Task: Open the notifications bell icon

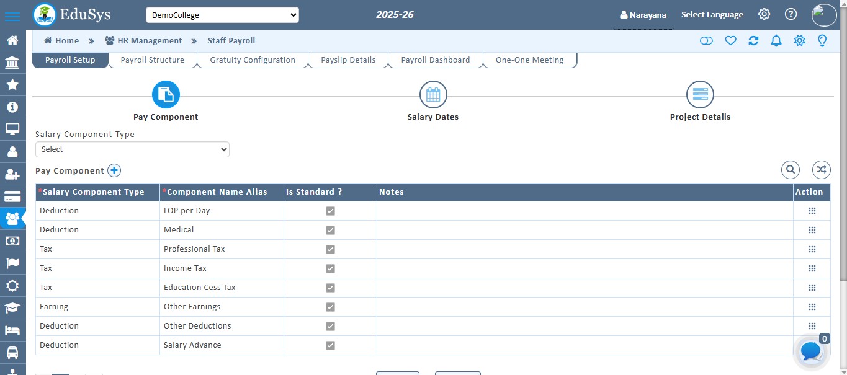Action: [776, 40]
